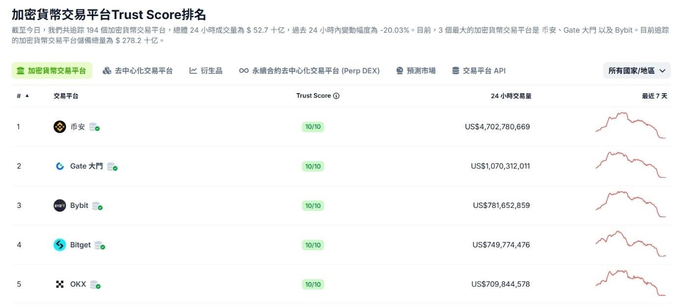The width and height of the screenshot is (700, 307).
Task: Click the Bybit exchange name link
Action: coord(79,205)
